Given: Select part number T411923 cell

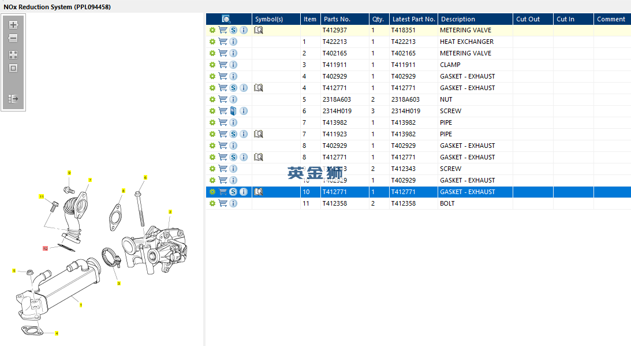Looking at the screenshot, I should tap(345, 134).
